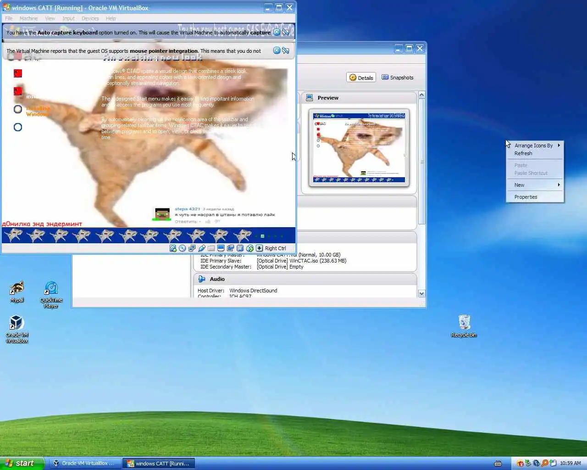This screenshot has width=587, height=470.
Task: Dismiss the Auto capture keyboard notification
Action: pyautogui.click(x=277, y=32)
